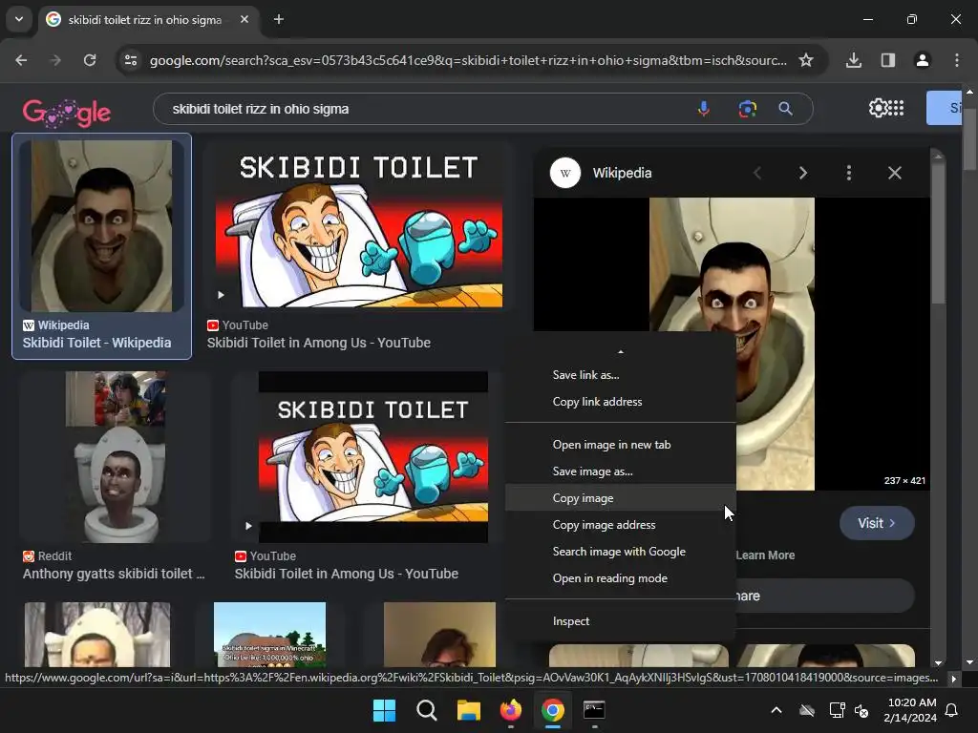Choose 'Copy image address' entry
The width and height of the screenshot is (978, 733).
pos(621,525)
